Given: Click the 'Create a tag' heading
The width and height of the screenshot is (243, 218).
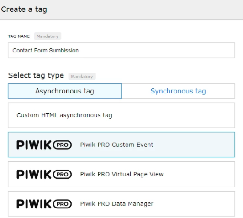Looking at the screenshot, I should pos(24,9).
